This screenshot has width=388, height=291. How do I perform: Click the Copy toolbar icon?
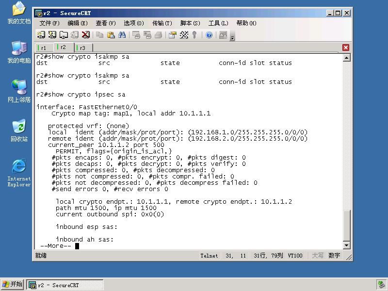click(x=100, y=35)
